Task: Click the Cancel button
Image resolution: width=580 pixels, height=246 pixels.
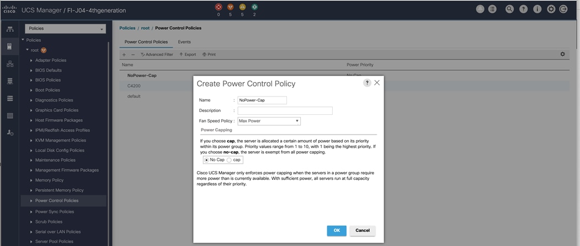Action: pos(363,231)
